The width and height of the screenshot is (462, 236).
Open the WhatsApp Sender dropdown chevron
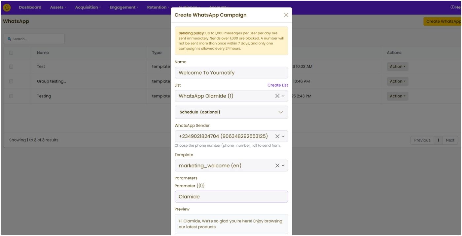(283, 136)
